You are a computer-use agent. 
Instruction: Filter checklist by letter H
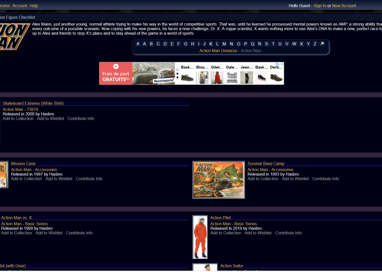pyautogui.click(x=192, y=44)
